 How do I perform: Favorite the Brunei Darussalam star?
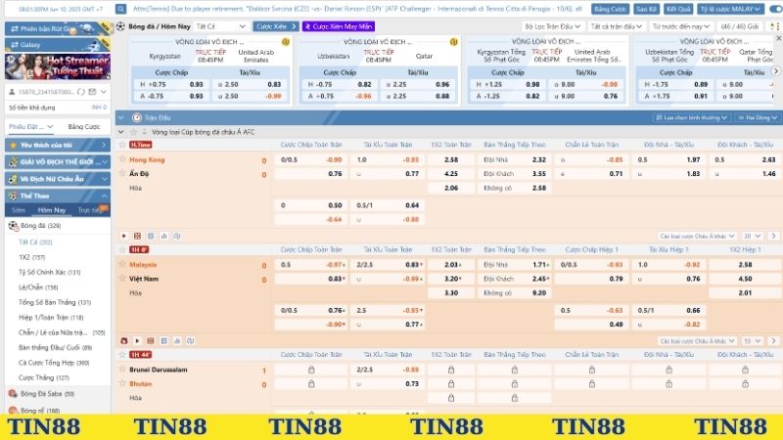point(122,370)
